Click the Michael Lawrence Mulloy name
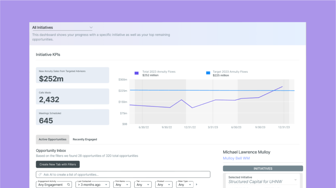 click(x=246, y=152)
